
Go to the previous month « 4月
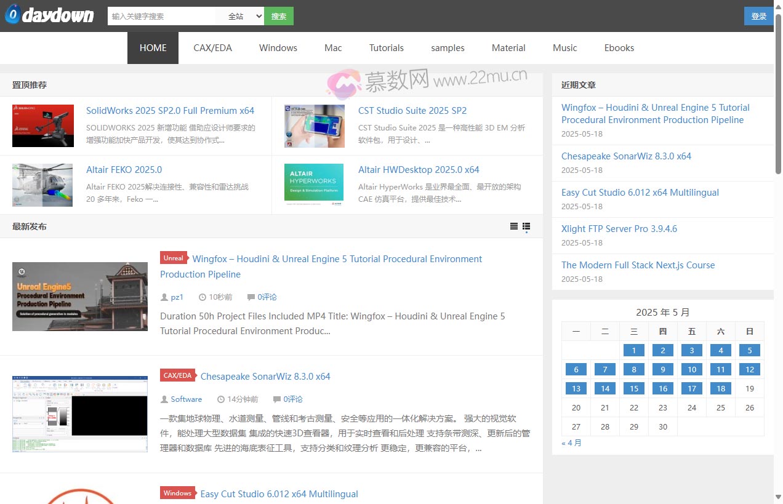(x=571, y=442)
